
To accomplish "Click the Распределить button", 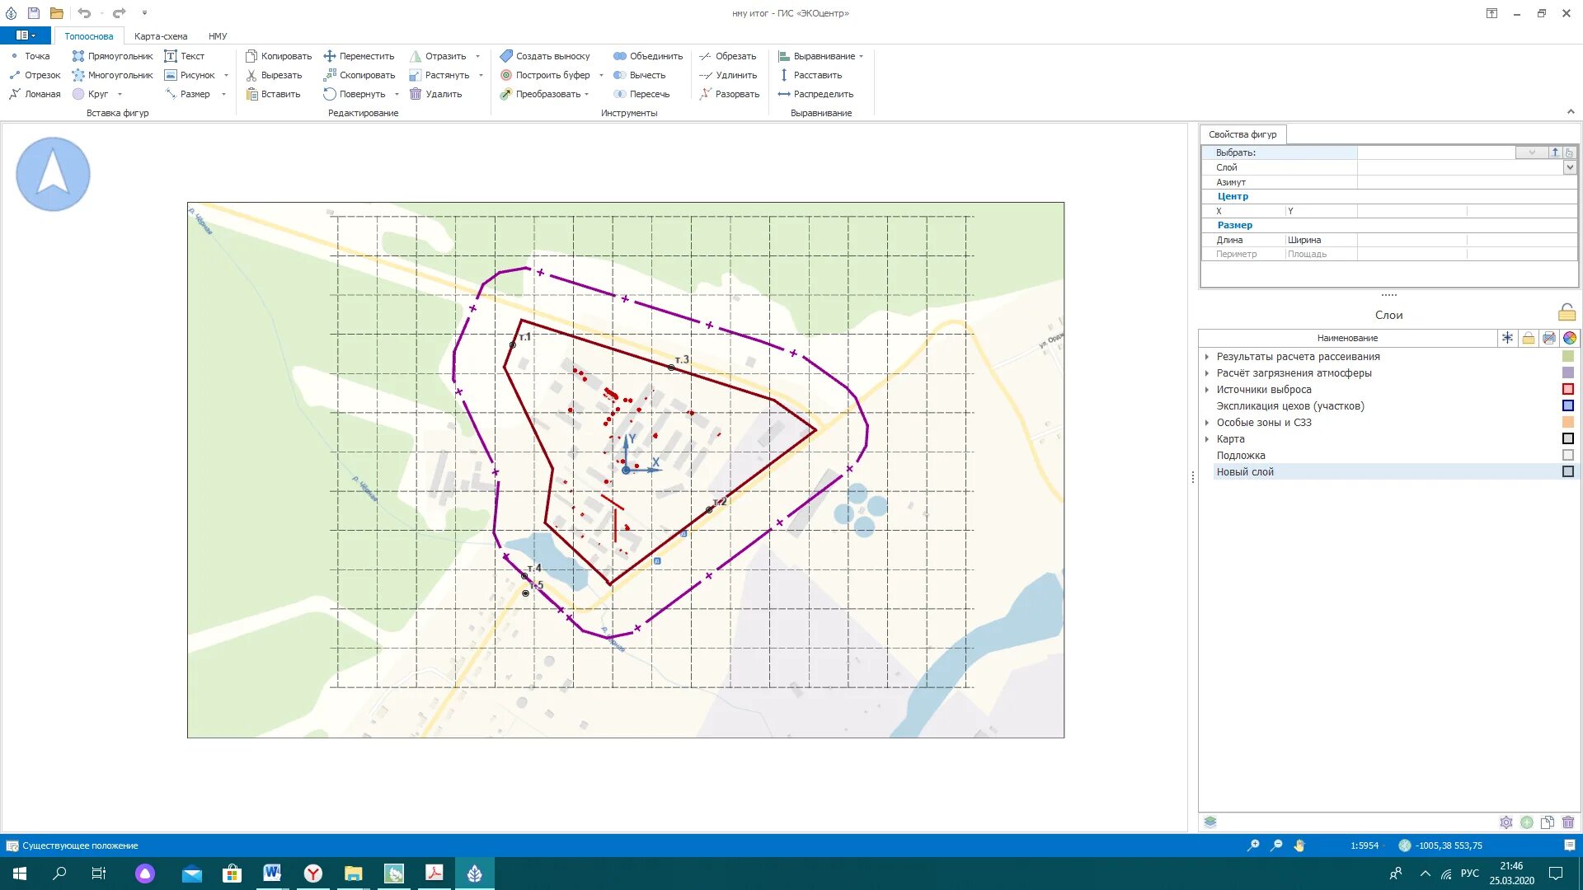I will [815, 94].
